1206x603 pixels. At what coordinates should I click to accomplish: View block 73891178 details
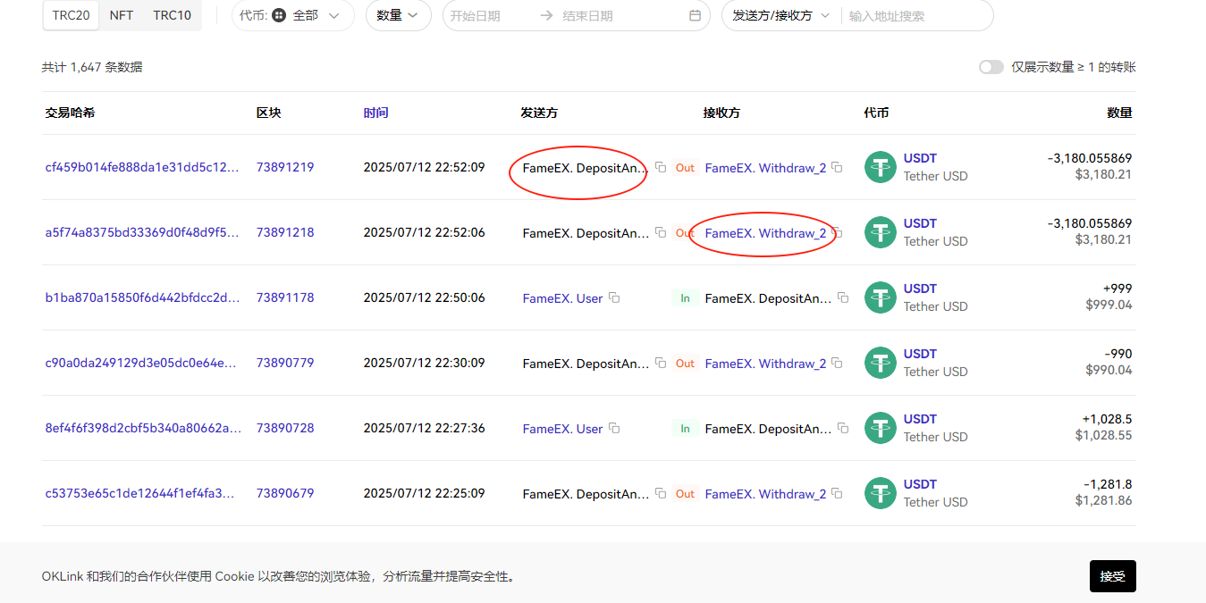coord(285,297)
